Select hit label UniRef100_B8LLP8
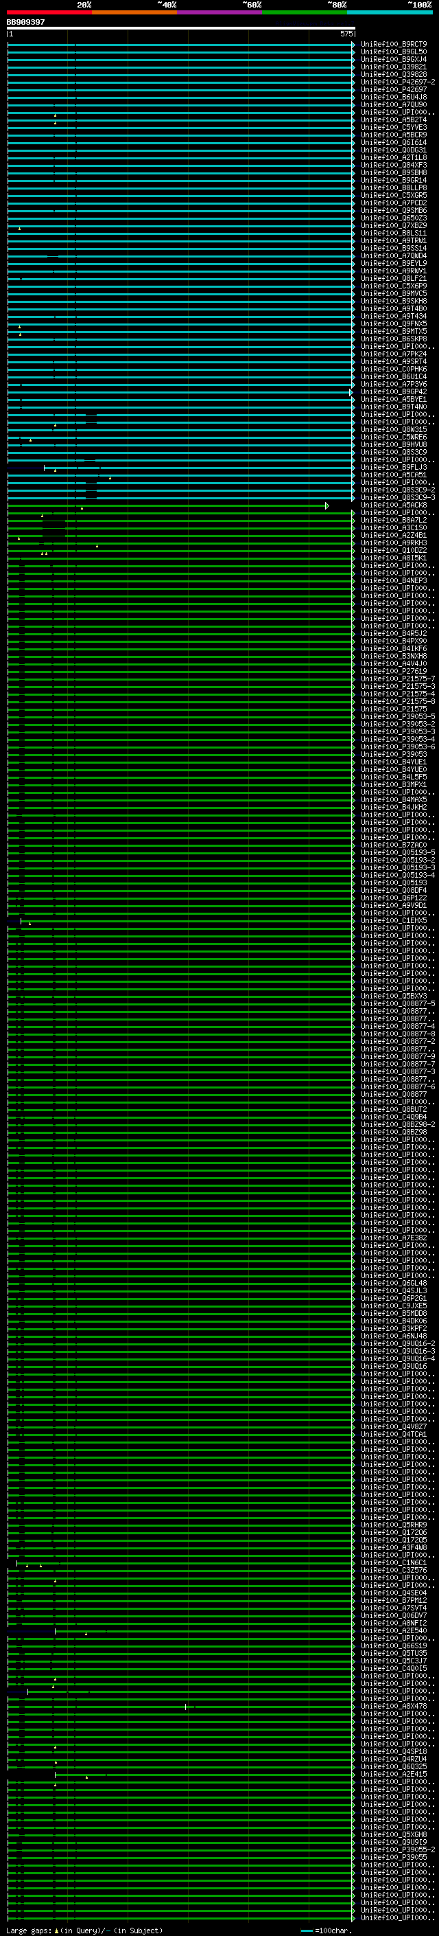Screen dimensions: 439x1936 [x=393, y=188]
